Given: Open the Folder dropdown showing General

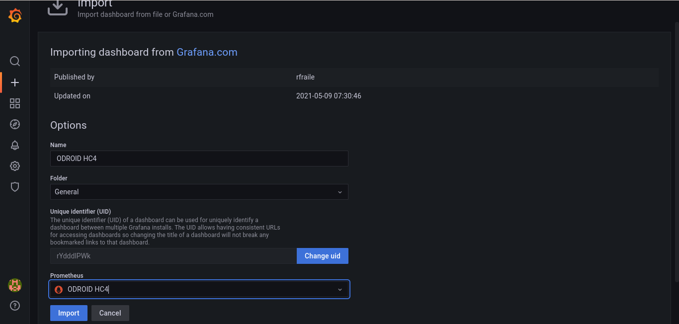Looking at the screenshot, I should coord(199,192).
